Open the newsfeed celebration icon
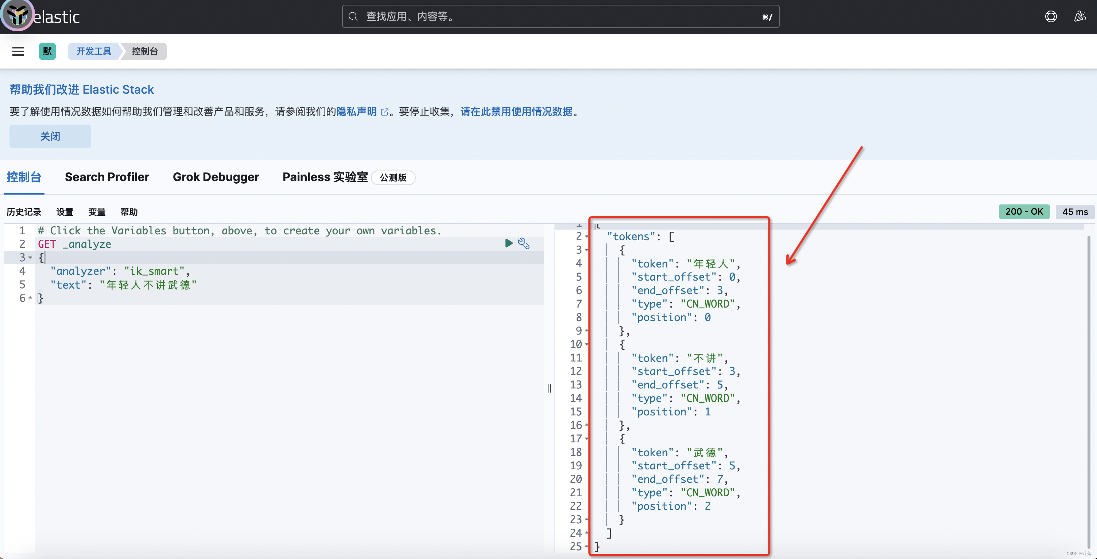This screenshot has height=559, width=1097. coord(1080,17)
